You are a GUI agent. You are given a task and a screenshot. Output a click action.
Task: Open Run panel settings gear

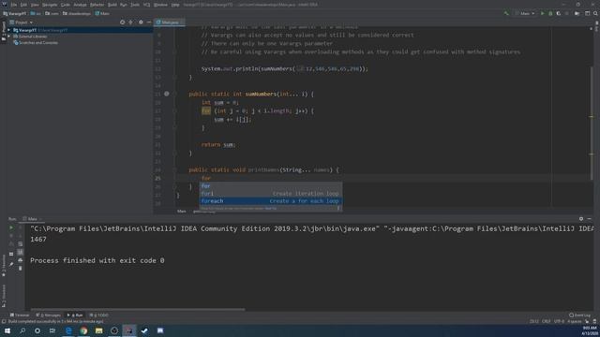tap(581, 219)
